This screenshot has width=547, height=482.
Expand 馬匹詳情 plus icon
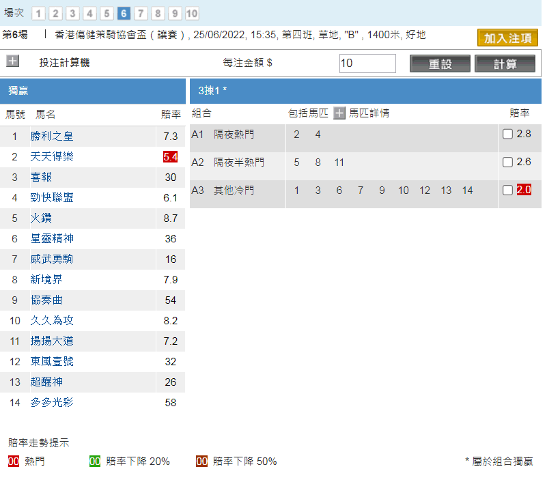339,113
